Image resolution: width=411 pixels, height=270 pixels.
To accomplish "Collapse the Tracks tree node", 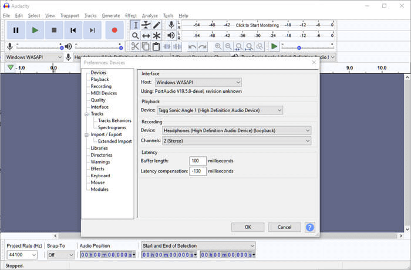I will [86, 114].
